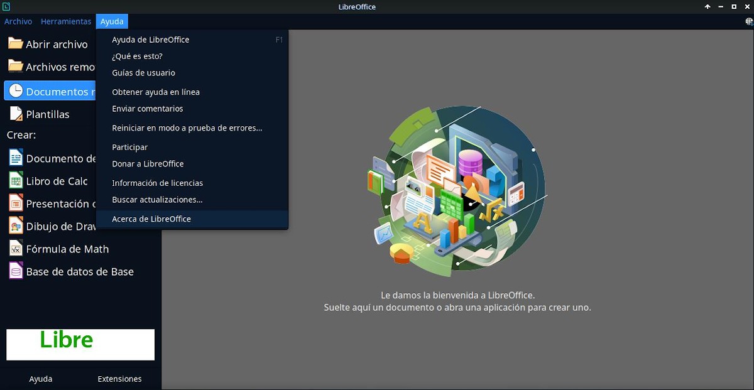The width and height of the screenshot is (754, 390).
Task: Open the Plantillas templates icon
Action: 16,114
